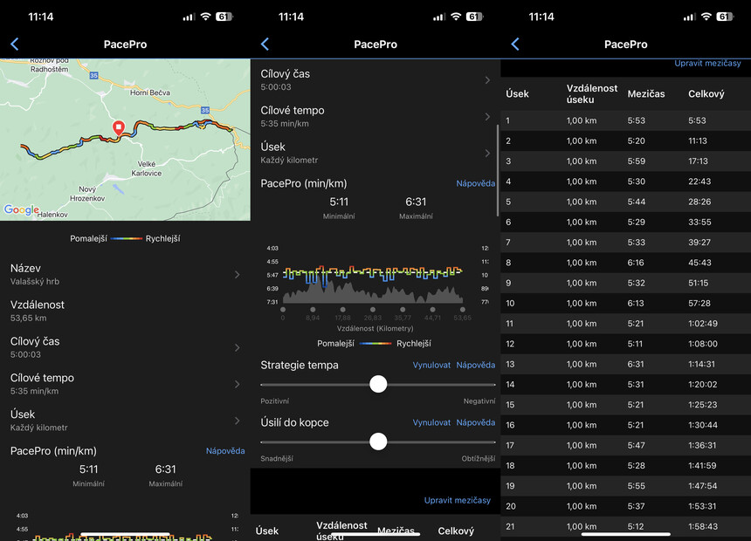
Task: Click the pace color legend under the map
Action: [x=125, y=238]
